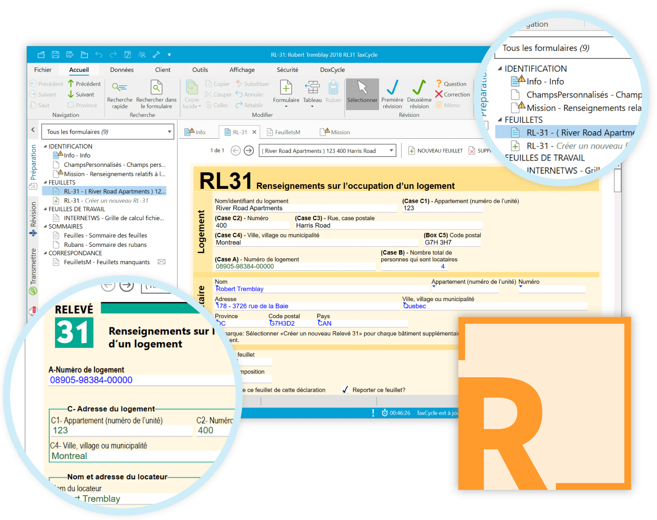Click the Formulaire ribbon button
Image resolution: width=657 pixels, height=520 pixels.
(286, 94)
